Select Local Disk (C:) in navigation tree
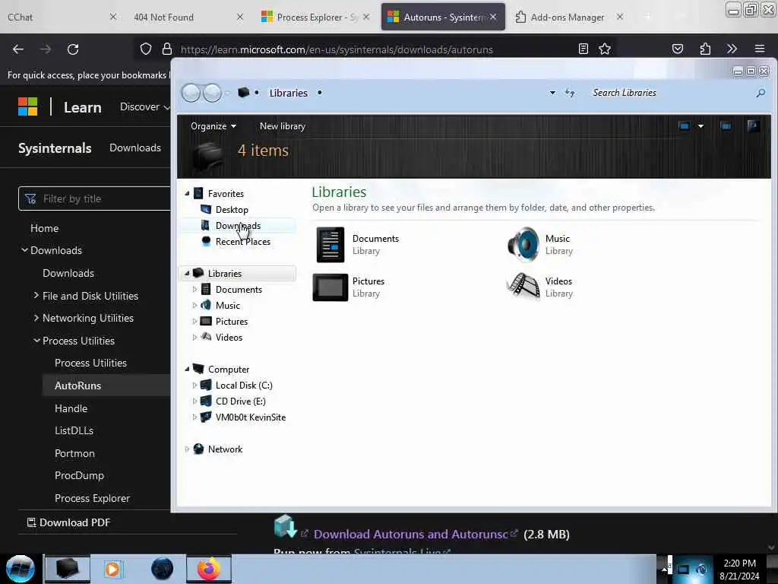 pos(244,386)
